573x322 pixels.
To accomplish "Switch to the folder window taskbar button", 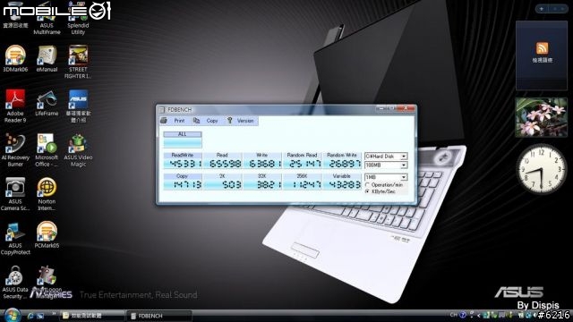I will [92, 316].
